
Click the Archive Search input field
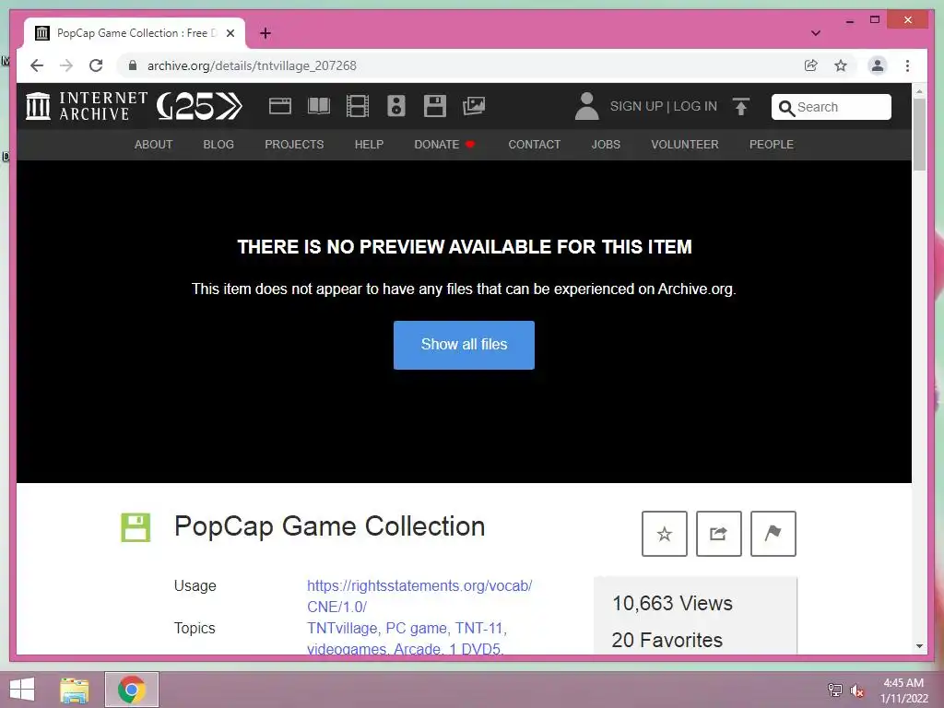pos(831,107)
